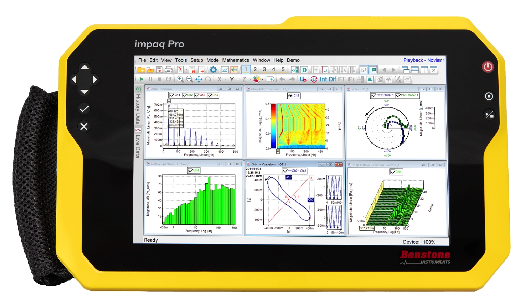
Task: Print using the printer icon
Action: pyautogui.click(x=168, y=70)
